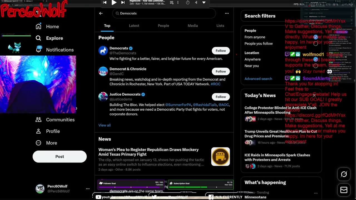The image size is (356, 200).
Task: Click the Justice Democrats verified badge
Action: pyautogui.click(x=143, y=94)
